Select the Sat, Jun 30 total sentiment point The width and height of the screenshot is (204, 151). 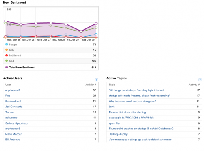click(96, 24)
